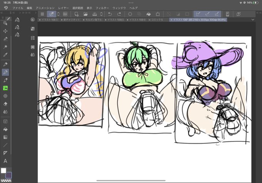
Task: Open a file with the folder icon
Action: click(86, 14)
